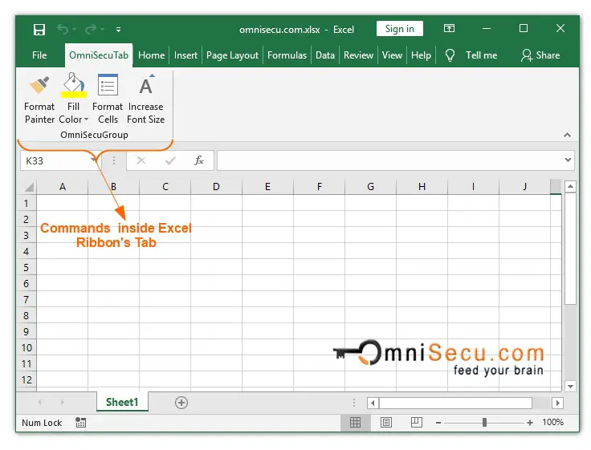Apply the Fill Color bucket
Image resolution: width=591 pixels, height=450 pixels.
coord(74,85)
